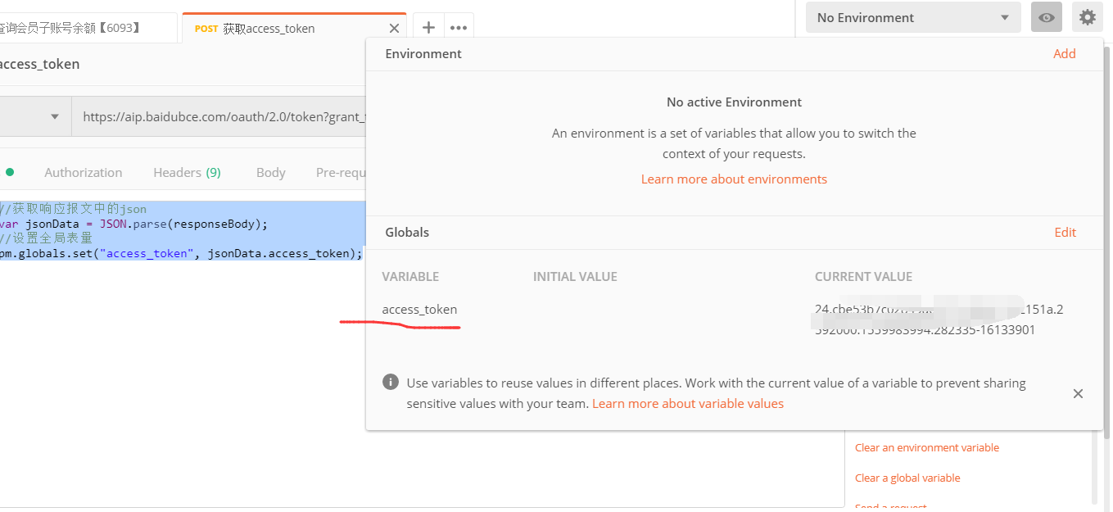Image resolution: width=1113 pixels, height=512 pixels.
Task: Click Edit next to Globals
Action: (1065, 232)
